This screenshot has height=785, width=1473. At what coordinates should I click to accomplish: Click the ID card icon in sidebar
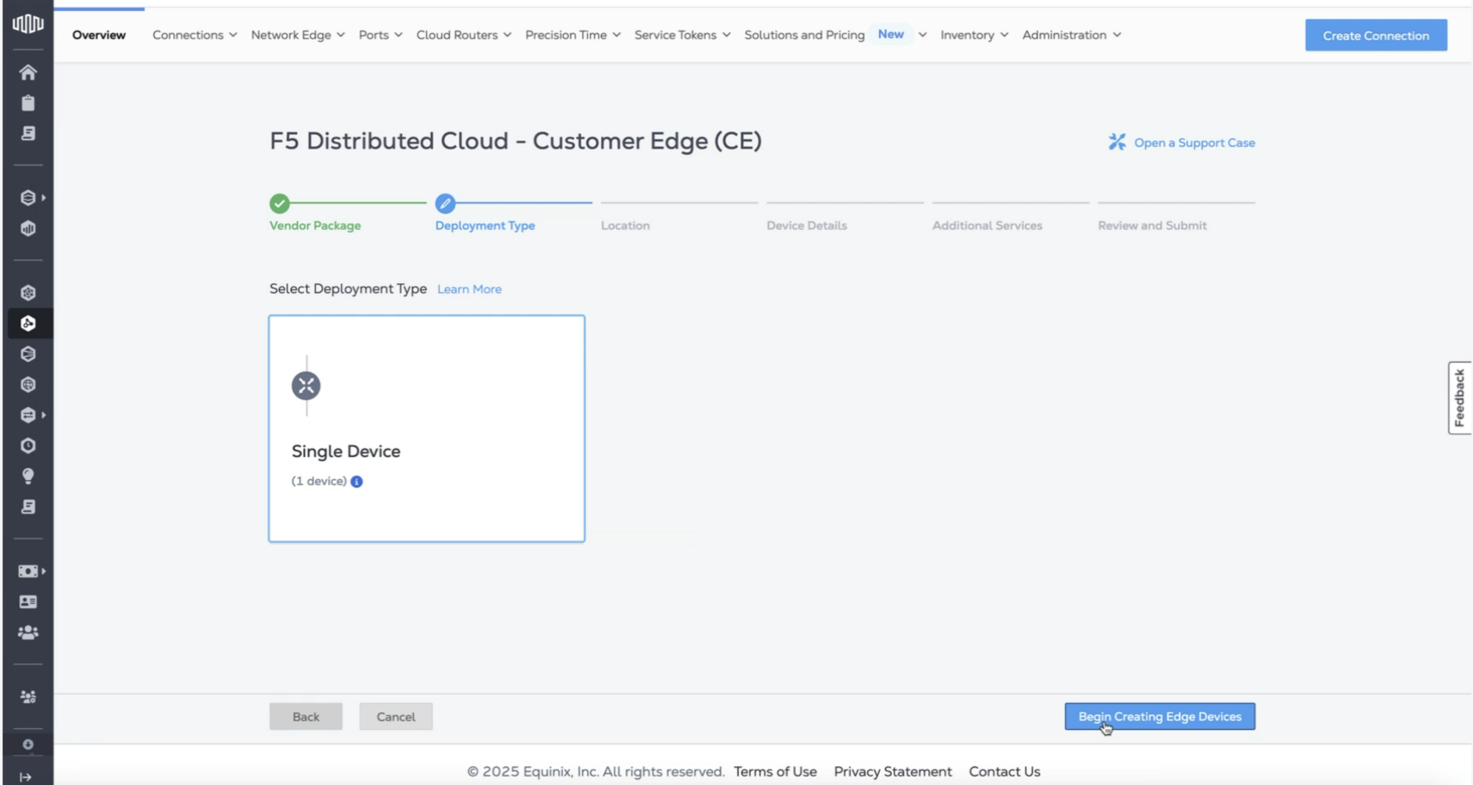pos(27,602)
